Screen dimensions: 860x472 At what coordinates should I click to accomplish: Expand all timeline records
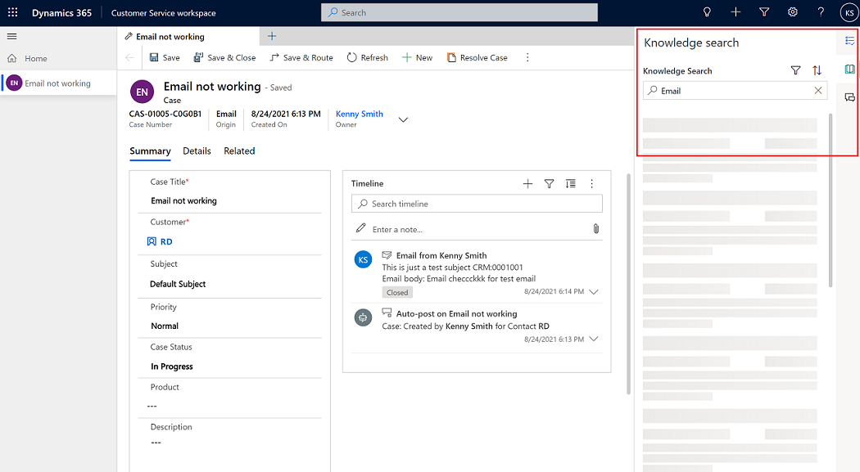(570, 183)
